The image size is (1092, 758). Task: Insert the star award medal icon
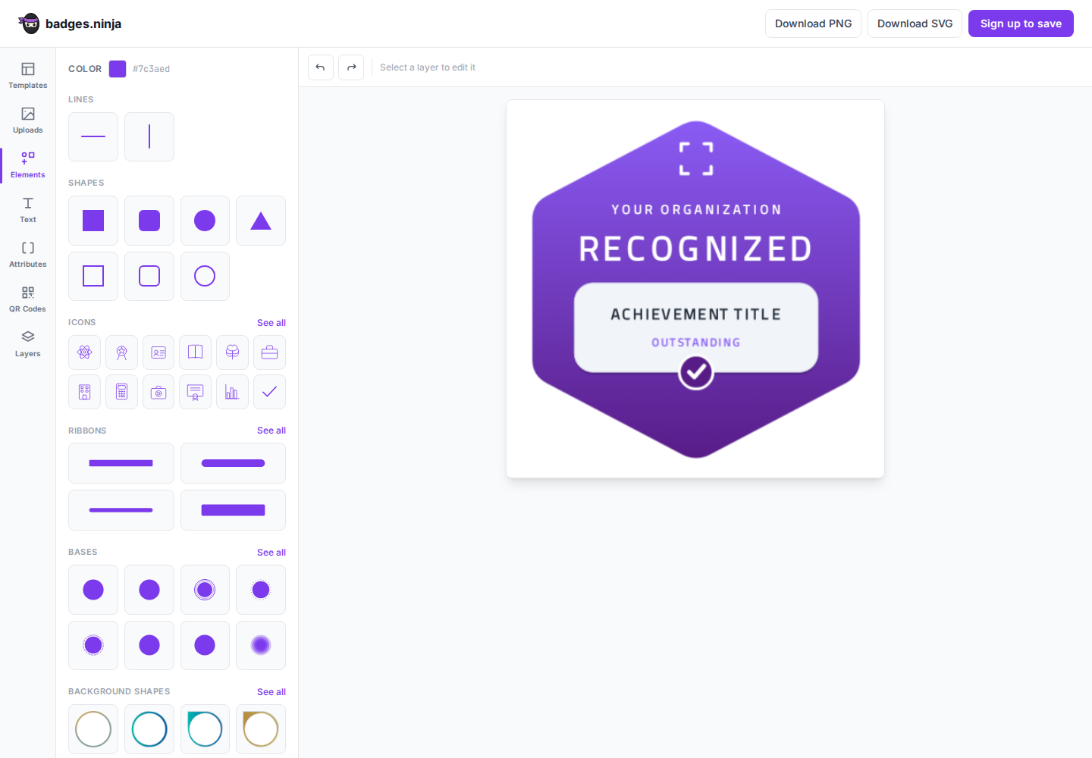pyautogui.click(x=121, y=352)
